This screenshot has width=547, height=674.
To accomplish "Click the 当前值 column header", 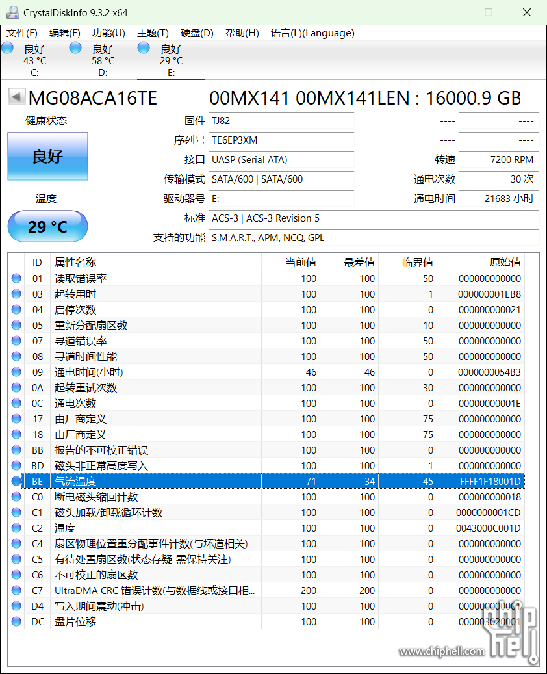I will pos(291,262).
